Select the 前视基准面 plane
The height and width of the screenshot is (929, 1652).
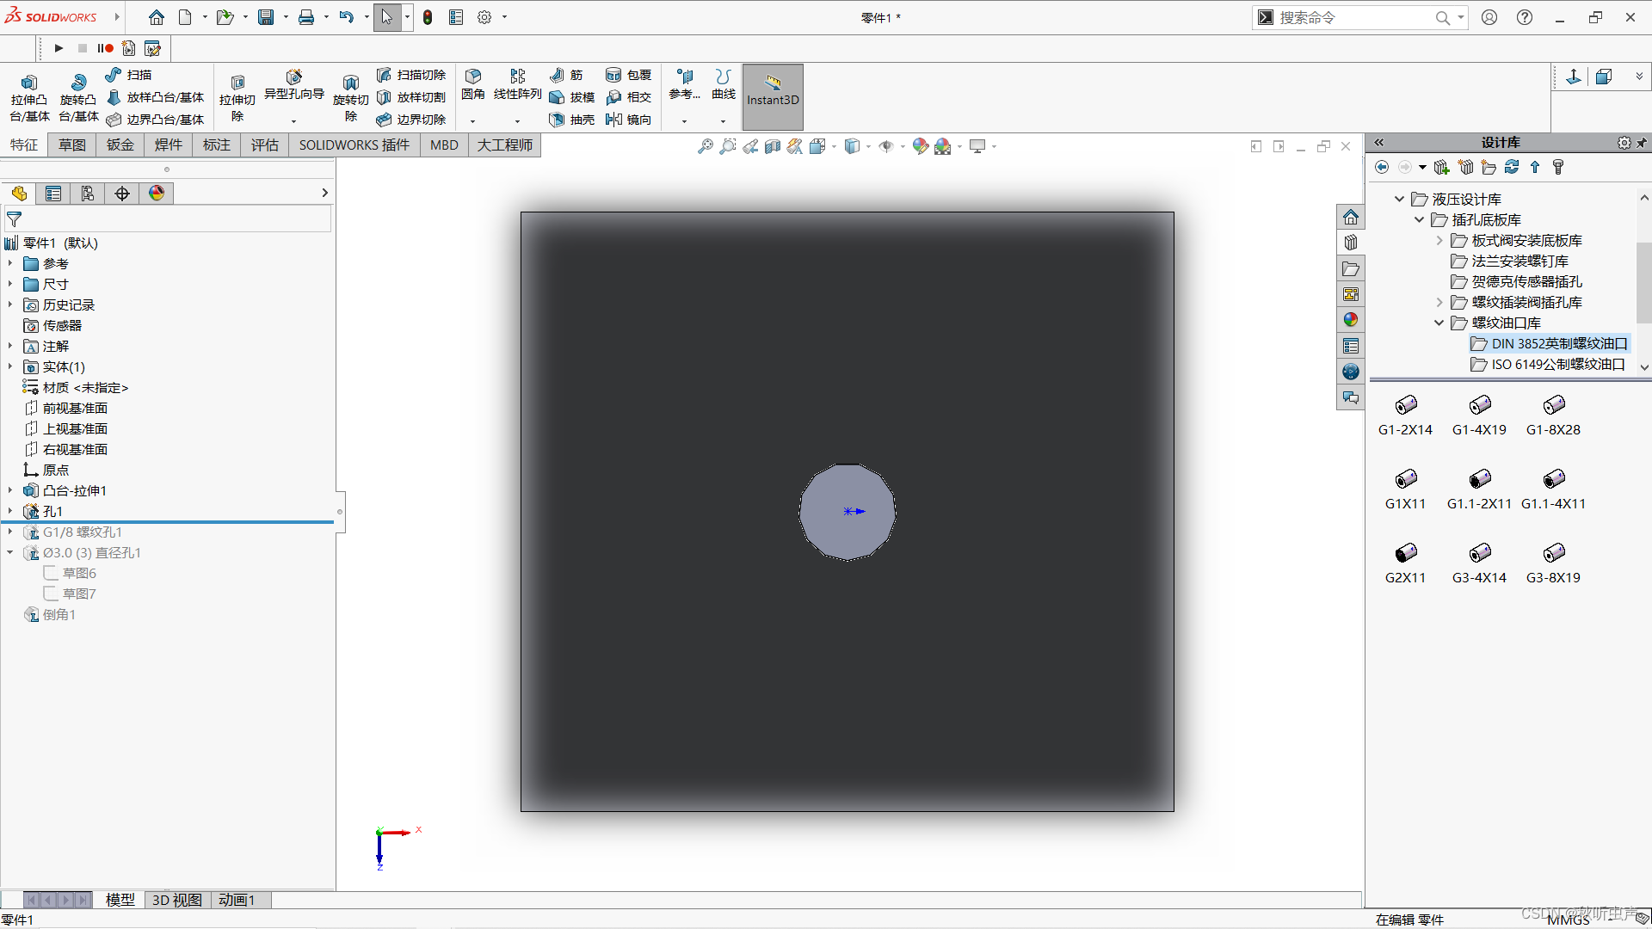[x=65, y=409]
